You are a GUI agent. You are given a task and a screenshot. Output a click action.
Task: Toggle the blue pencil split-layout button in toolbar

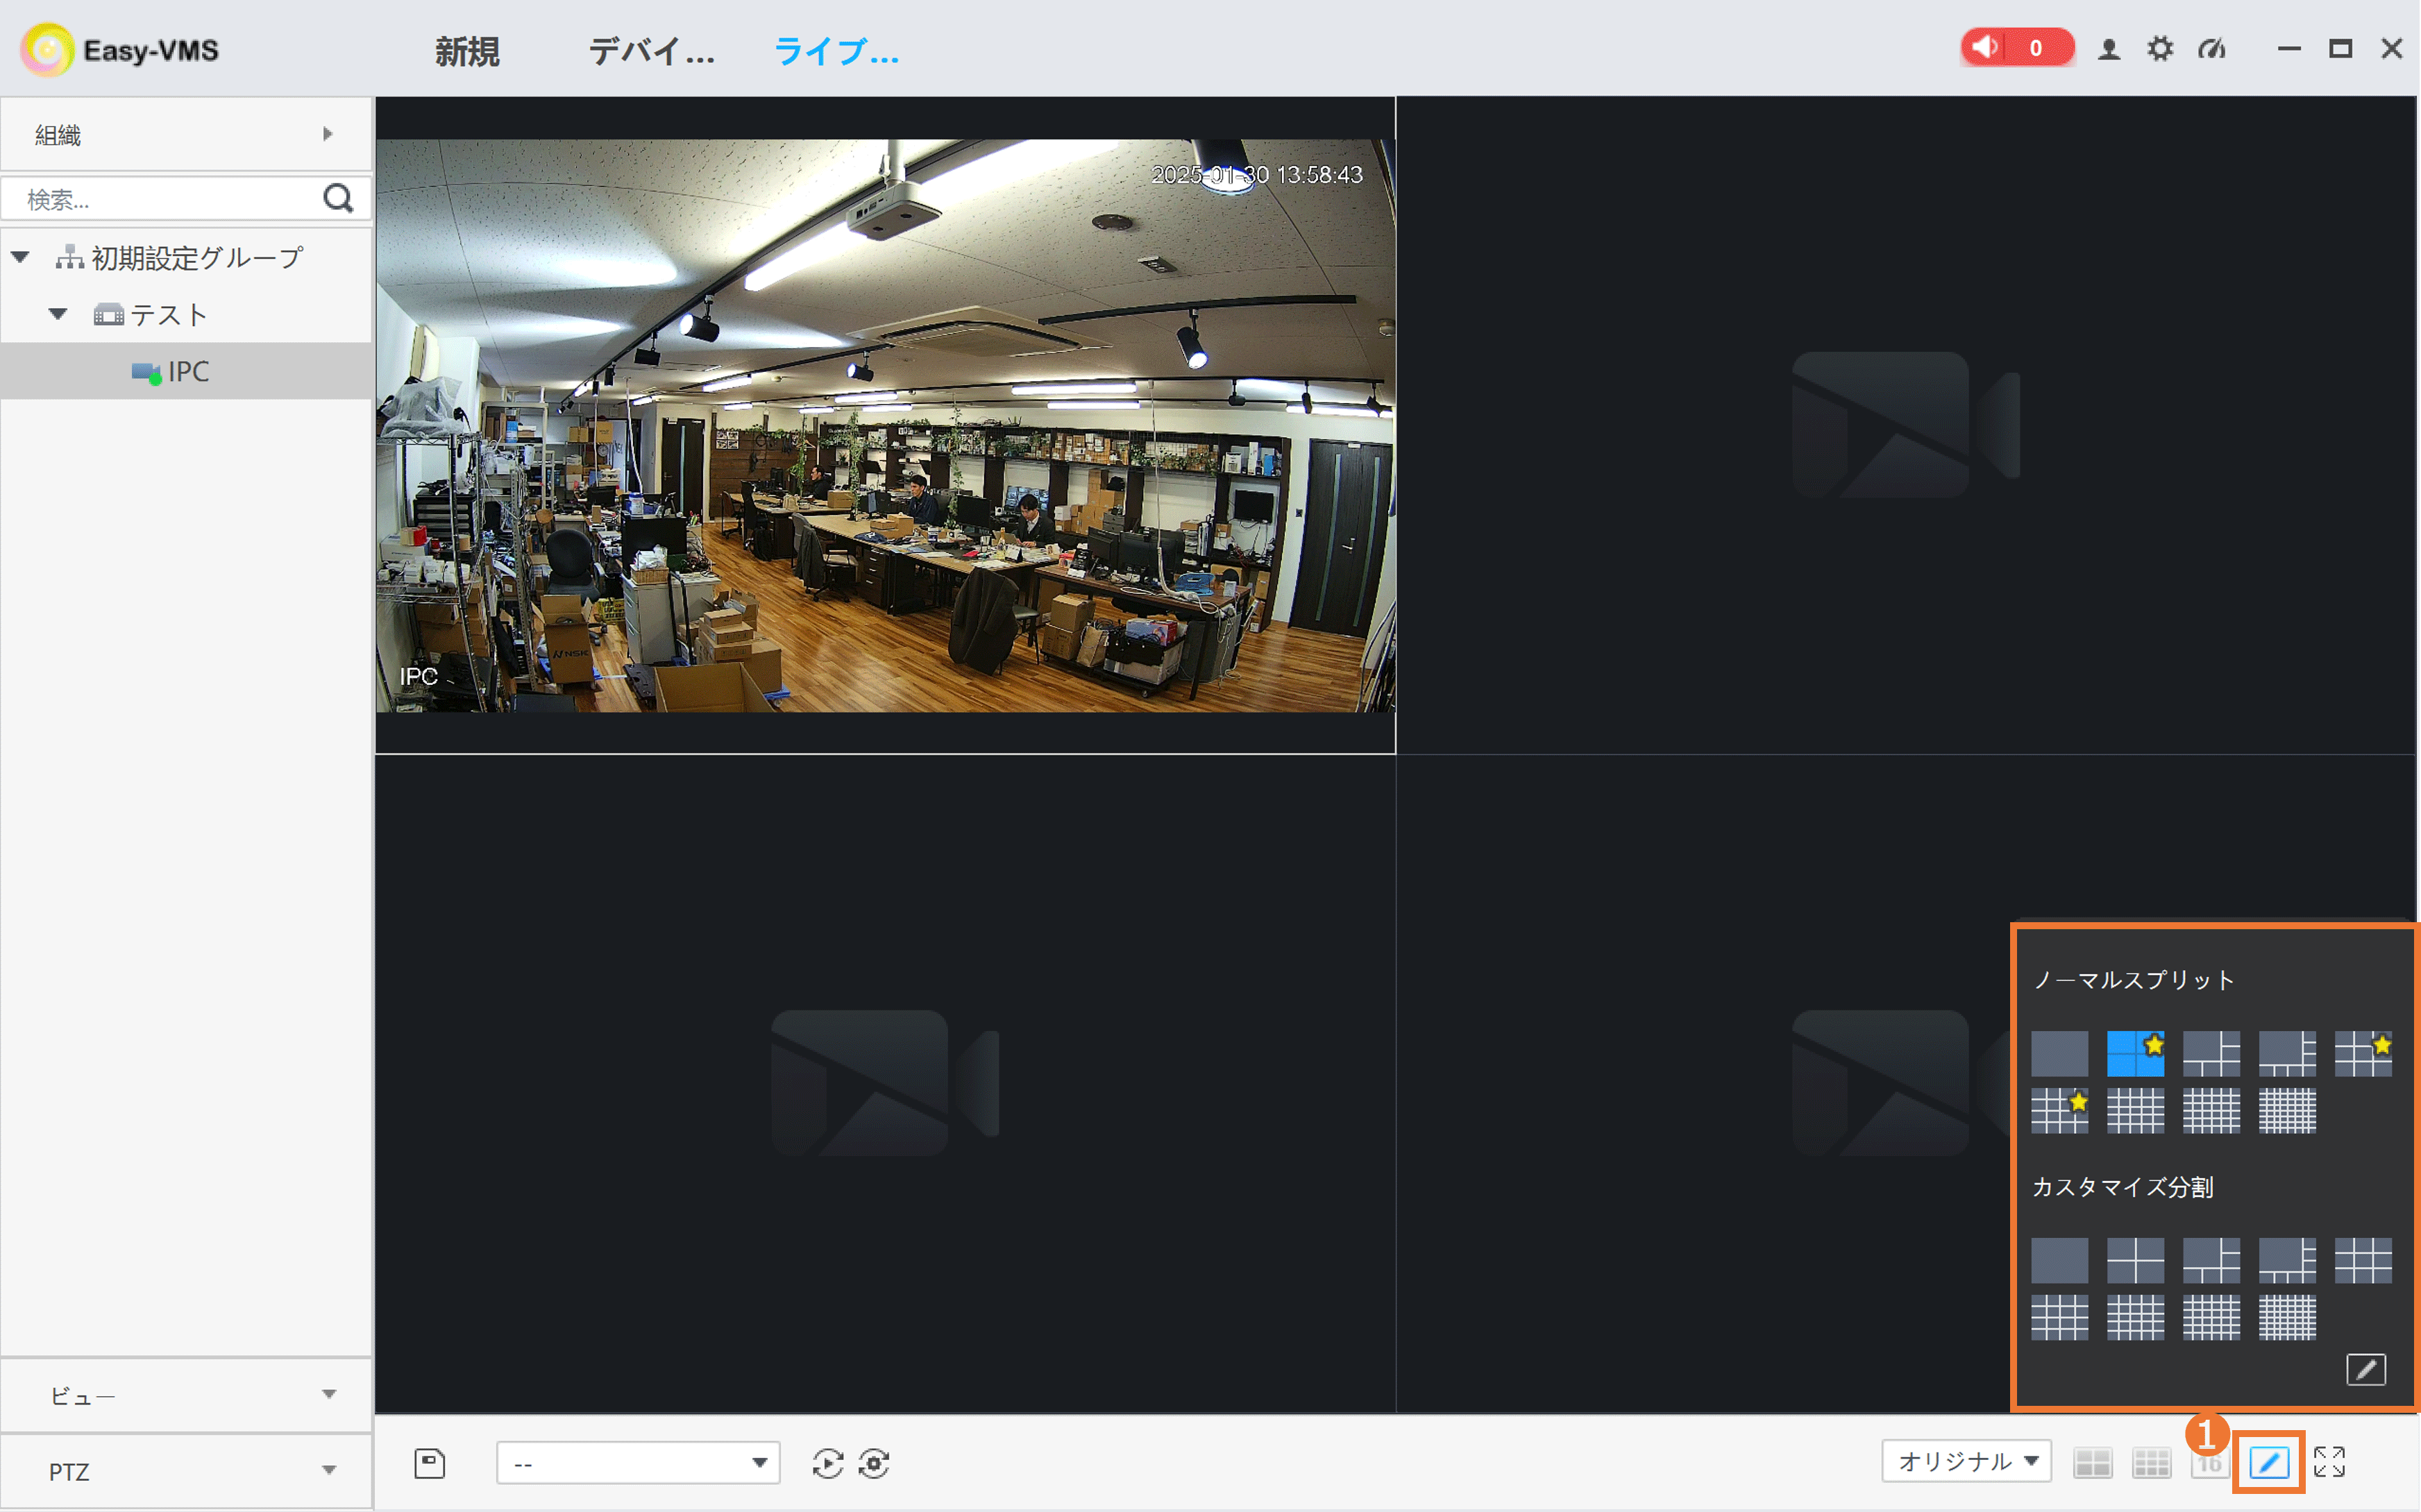coord(2269,1462)
